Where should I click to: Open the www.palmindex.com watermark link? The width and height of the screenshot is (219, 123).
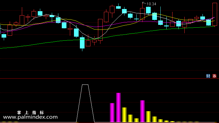pyautogui.click(x=30, y=117)
